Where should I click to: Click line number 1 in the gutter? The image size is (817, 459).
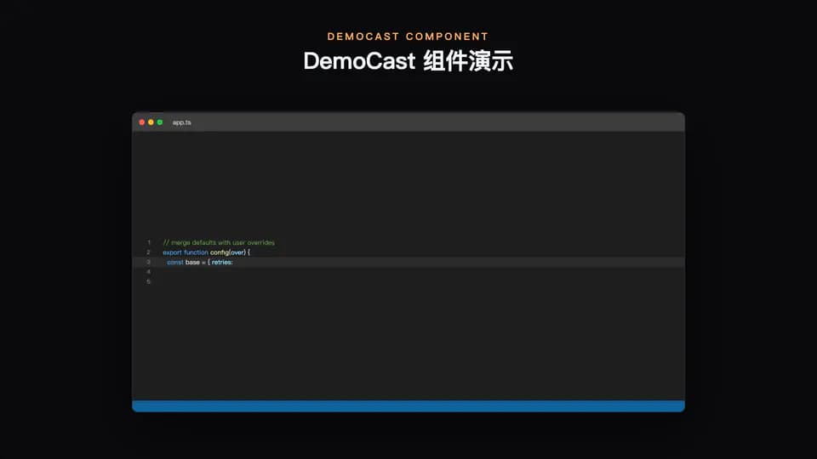[x=148, y=242]
